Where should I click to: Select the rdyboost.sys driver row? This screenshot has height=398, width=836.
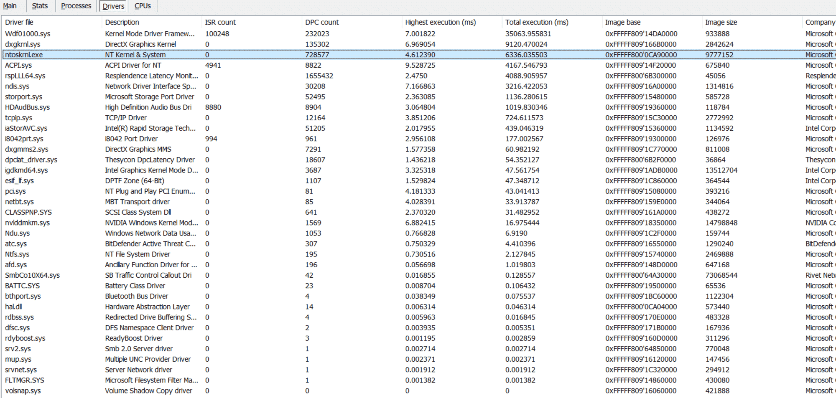pos(419,338)
